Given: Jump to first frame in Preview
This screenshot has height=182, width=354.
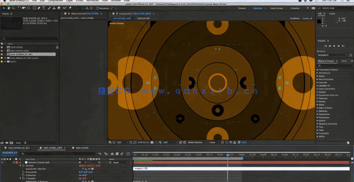Looking at the screenshot, I should click(x=325, y=46).
